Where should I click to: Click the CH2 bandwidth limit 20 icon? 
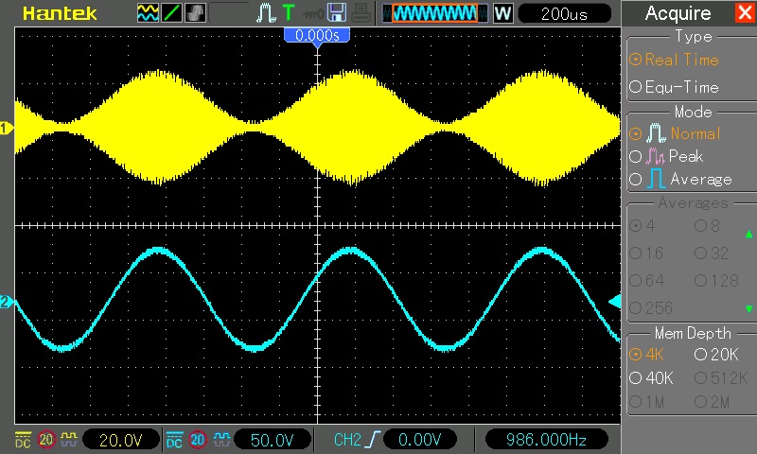point(198,440)
